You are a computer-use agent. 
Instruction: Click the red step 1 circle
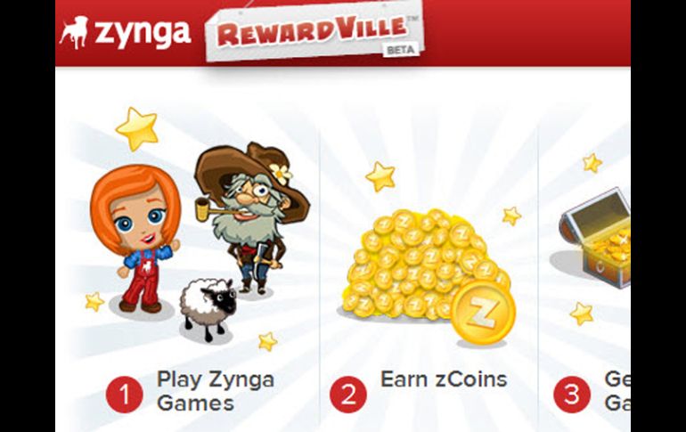(x=124, y=395)
